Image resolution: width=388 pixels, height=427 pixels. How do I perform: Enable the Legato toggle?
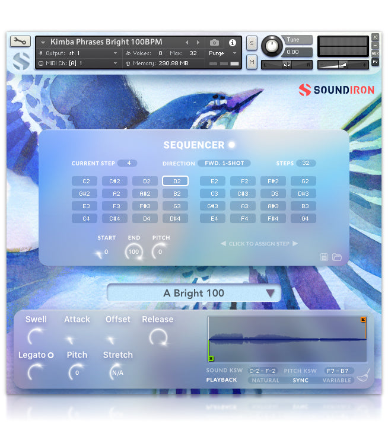pos(50,355)
